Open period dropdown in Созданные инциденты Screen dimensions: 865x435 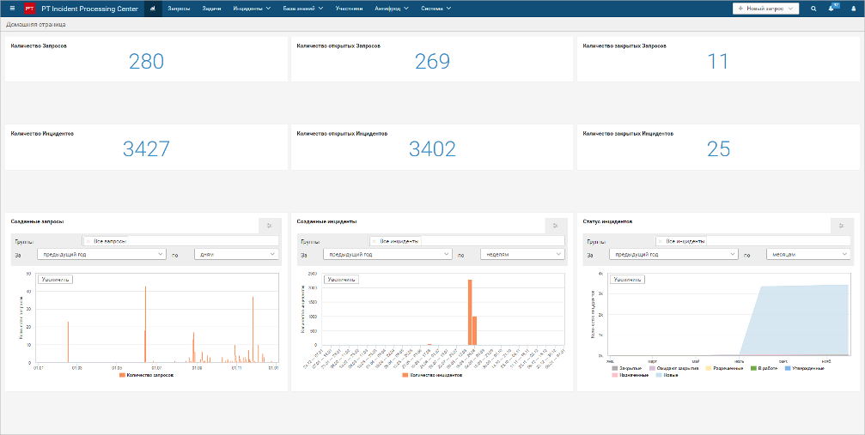(x=387, y=254)
